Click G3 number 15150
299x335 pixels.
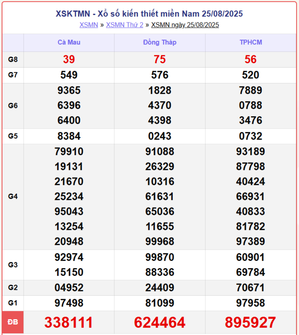pyautogui.click(x=69, y=272)
